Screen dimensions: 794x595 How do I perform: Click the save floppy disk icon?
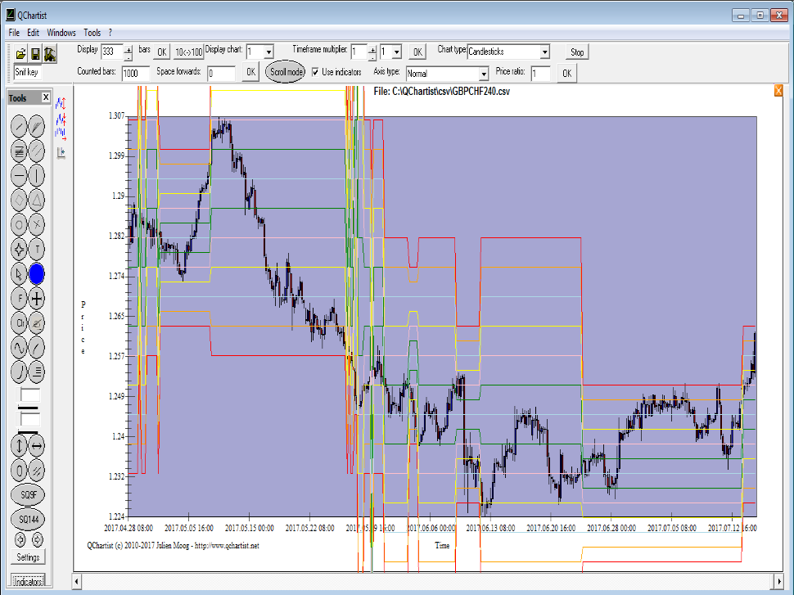click(x=35, y=54)
